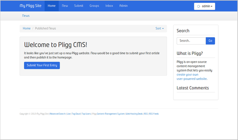Open Groups in the top navigation
Image resolution: width=238 pixels, height=140 pixels.
coord(94,6)
